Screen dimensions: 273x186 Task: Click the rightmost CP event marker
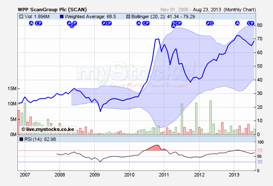251,23
